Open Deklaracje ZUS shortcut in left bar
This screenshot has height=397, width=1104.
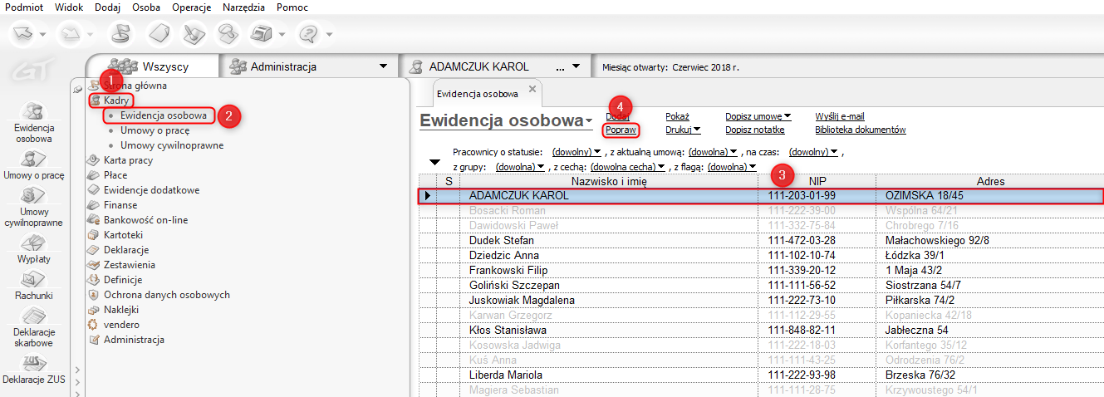[x=34, y=370]
